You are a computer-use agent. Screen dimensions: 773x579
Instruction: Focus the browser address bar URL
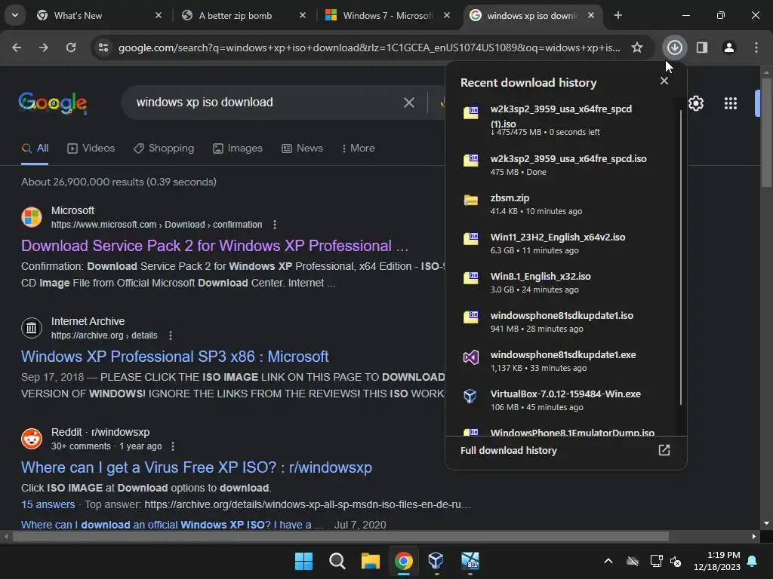[x=369, y=47]
